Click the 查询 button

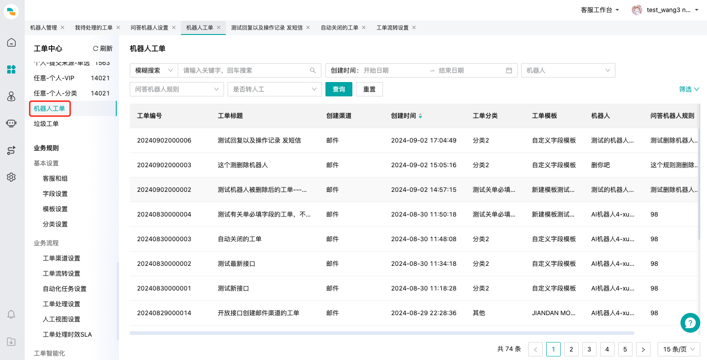point(339,89)
